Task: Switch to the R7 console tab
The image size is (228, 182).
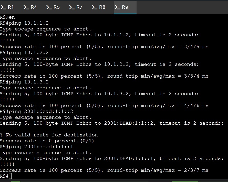Action: click(76, 7)
